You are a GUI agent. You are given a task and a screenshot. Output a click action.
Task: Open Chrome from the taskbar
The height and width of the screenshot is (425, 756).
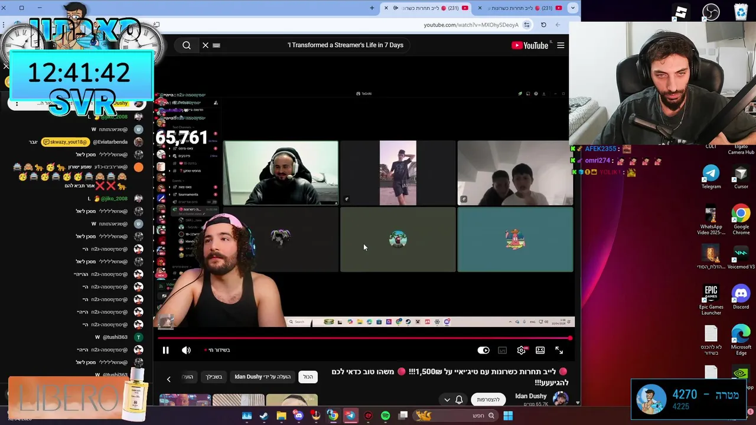[x=333, y=416]
